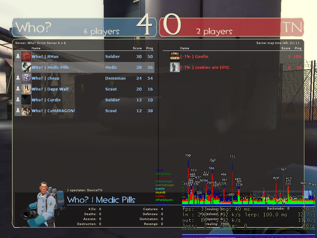Image resolution: width=317 pixels, height=238 pixels.
Task: Click Medic Pills' Medic class label
Action: [111, 67]
